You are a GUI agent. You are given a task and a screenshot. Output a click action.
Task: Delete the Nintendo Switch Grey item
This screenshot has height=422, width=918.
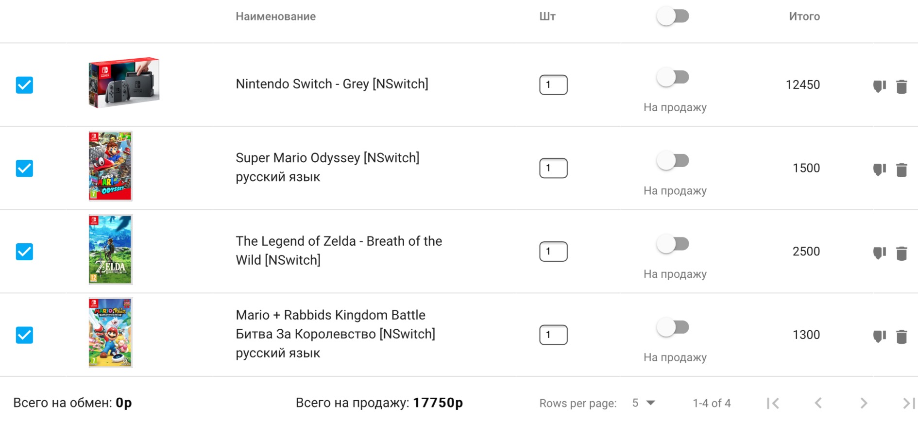click(901, 86)
